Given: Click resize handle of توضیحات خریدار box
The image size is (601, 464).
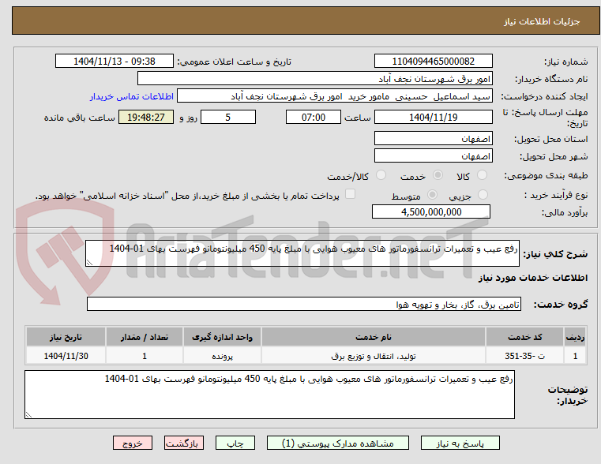Looking at the screenshot, I should (28, 414).
